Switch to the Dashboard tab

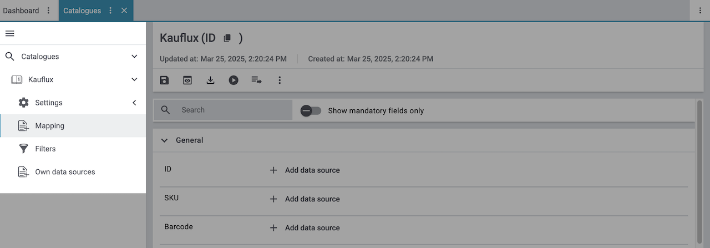pyautogui.click(x=21, y=11)
